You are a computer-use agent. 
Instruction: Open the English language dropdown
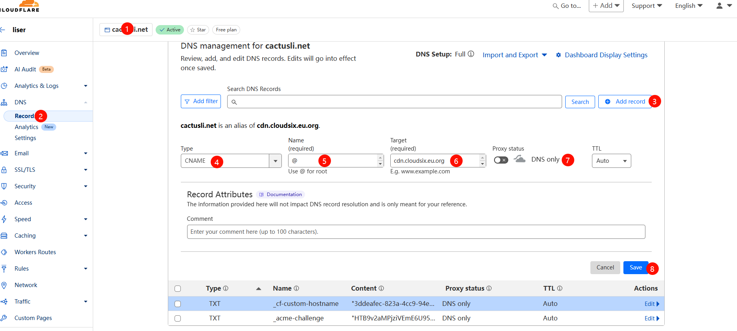[x=689, y=6]
